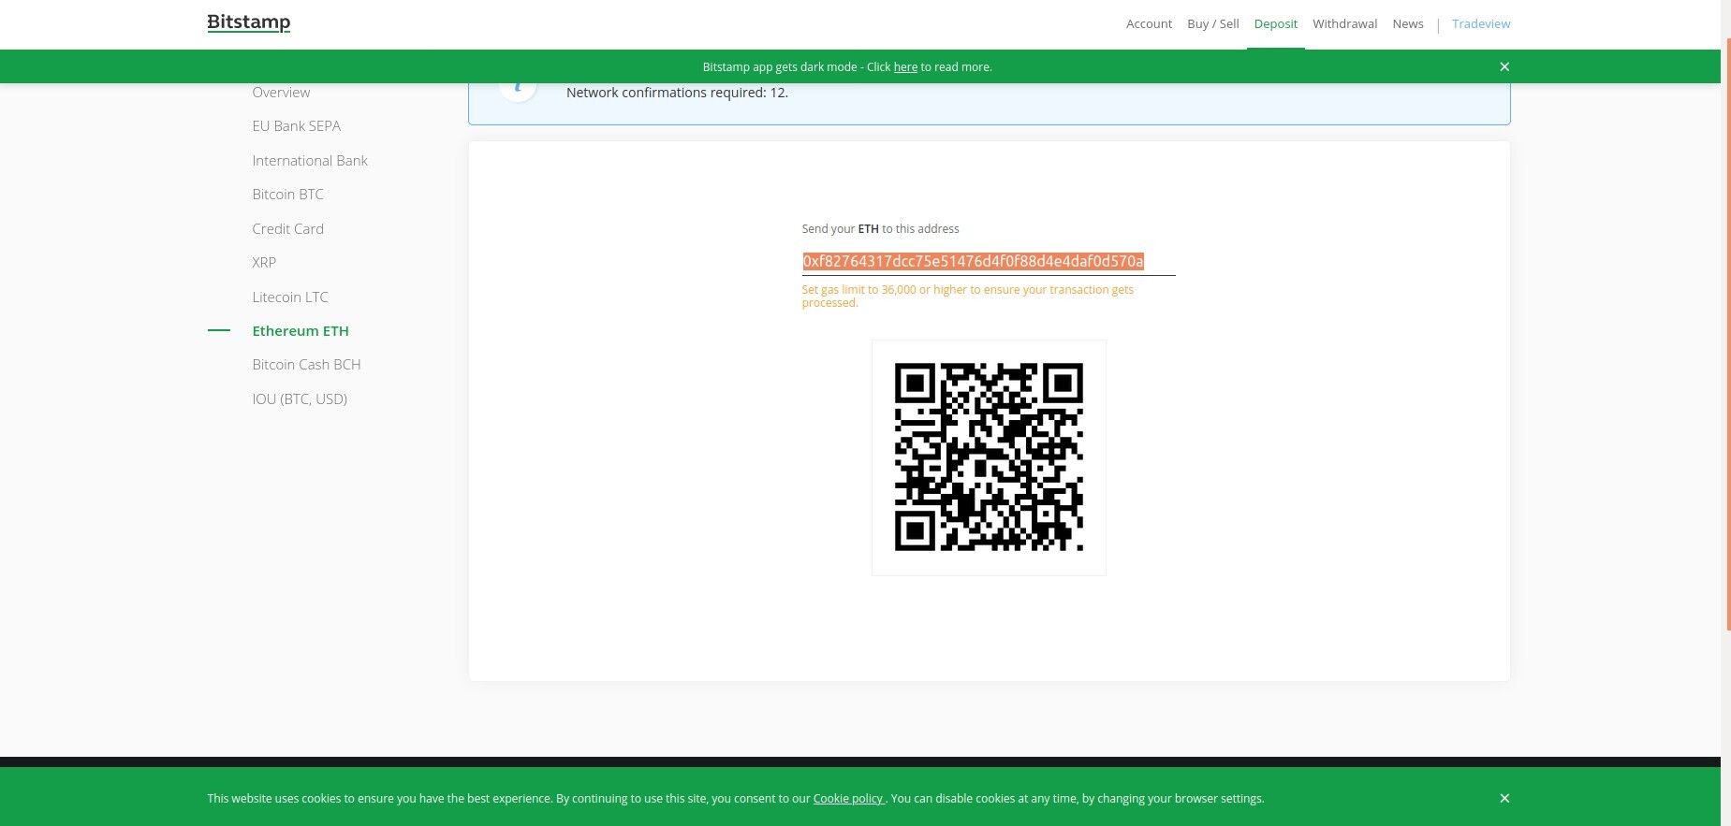The width and height of the screenshot is (1731, 826).
Task: Close the cookie consent banner
Action: tap(1504, 798)
